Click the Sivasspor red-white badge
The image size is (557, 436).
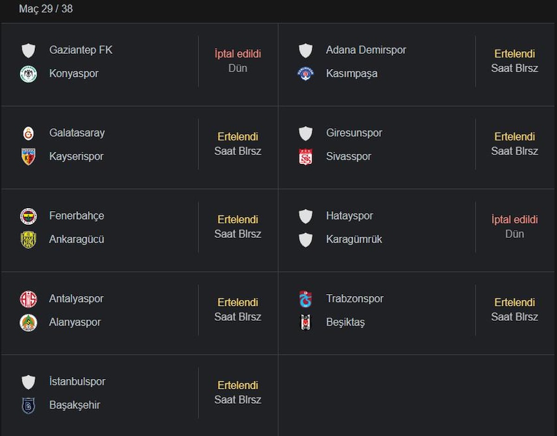[305, 157]
